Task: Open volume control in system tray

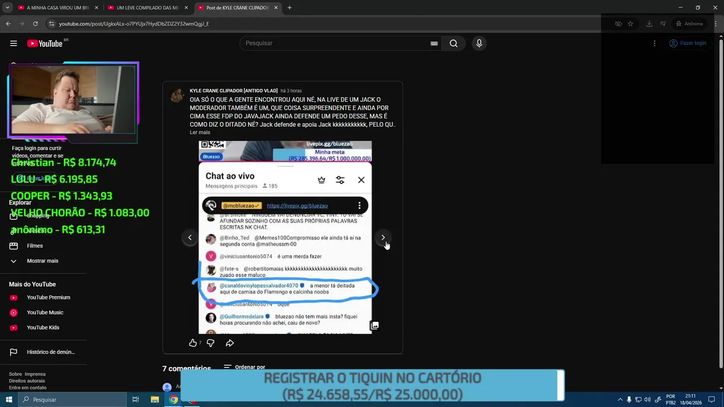Action: (647, 400)
